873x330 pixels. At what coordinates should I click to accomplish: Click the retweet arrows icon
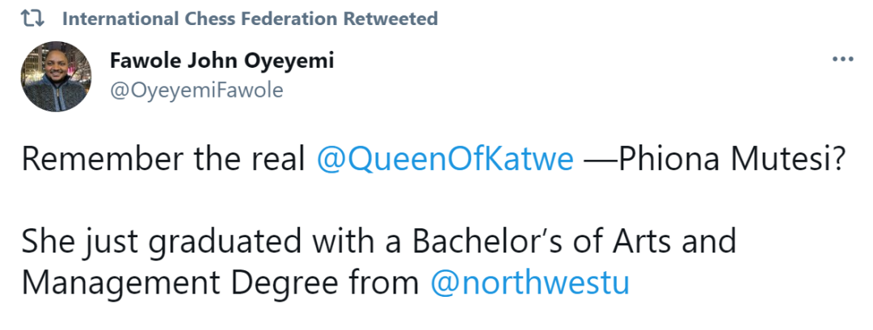[34, 19]
